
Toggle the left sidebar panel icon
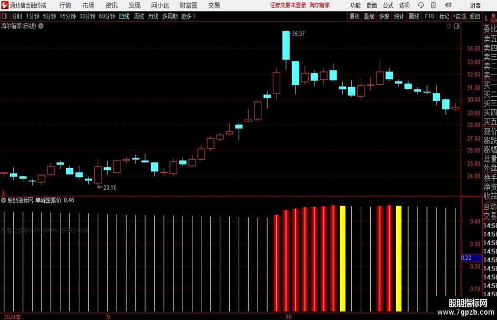coord(5,16)
